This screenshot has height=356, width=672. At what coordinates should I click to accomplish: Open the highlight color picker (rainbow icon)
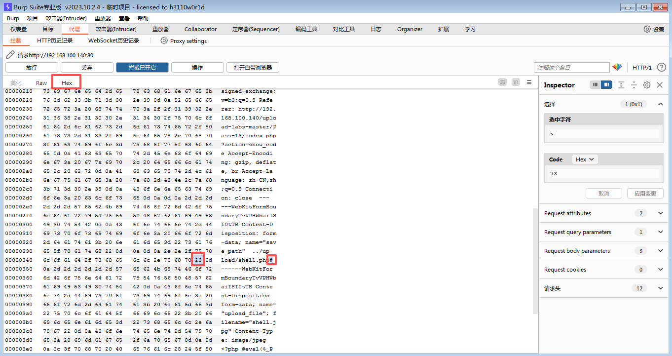(x=617, y=67)
